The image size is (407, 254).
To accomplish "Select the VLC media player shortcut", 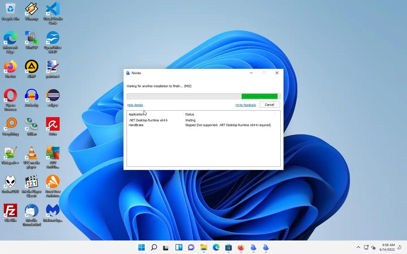I will [31, 157].
